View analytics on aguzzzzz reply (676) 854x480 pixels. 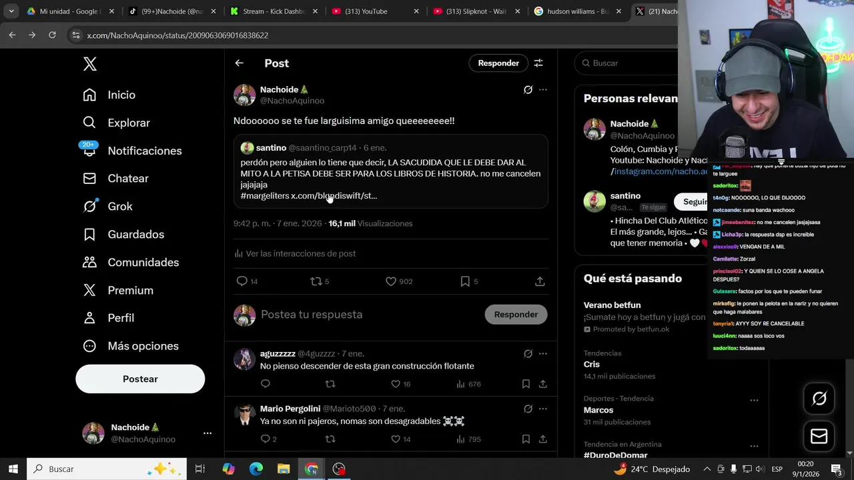(468, 384)
